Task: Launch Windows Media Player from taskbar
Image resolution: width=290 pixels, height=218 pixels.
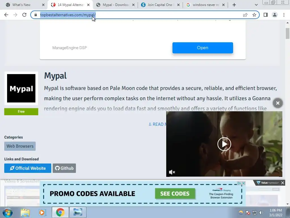Action: pyautogui.click(x=42, y=212)
